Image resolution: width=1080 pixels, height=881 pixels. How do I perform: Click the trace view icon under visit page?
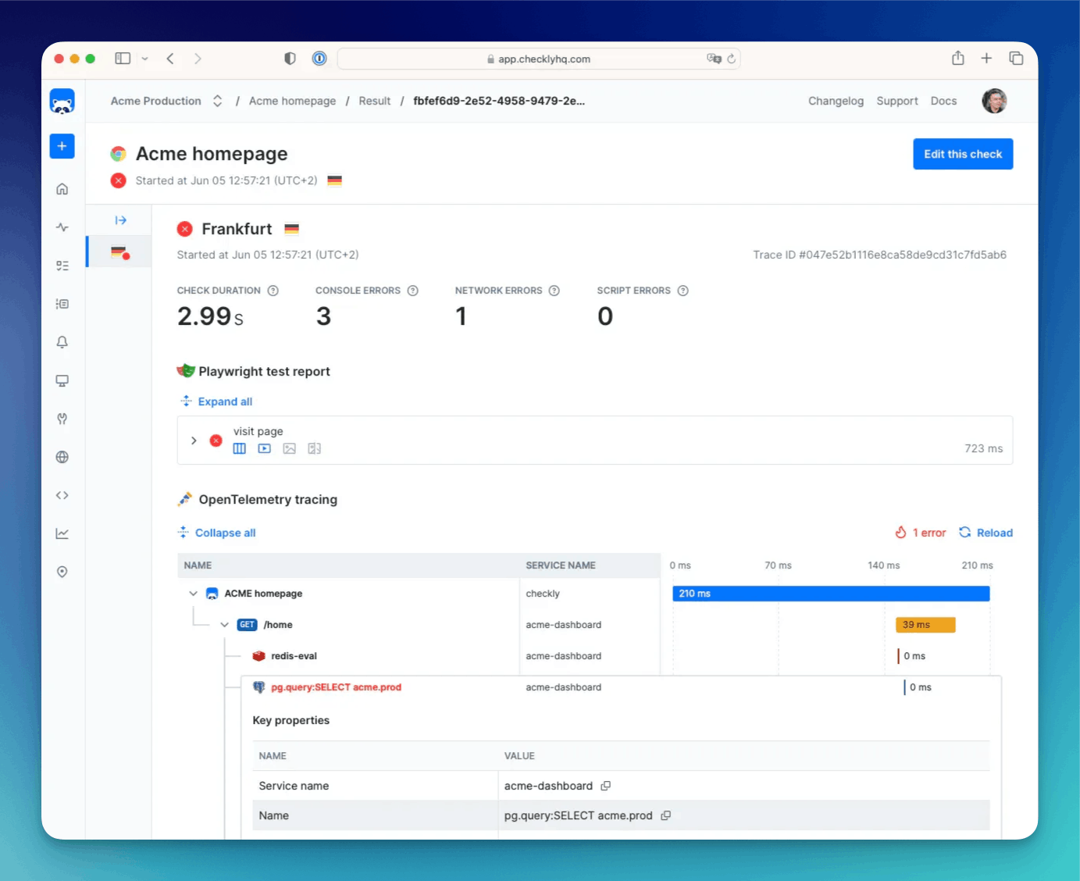pos(240,448)
